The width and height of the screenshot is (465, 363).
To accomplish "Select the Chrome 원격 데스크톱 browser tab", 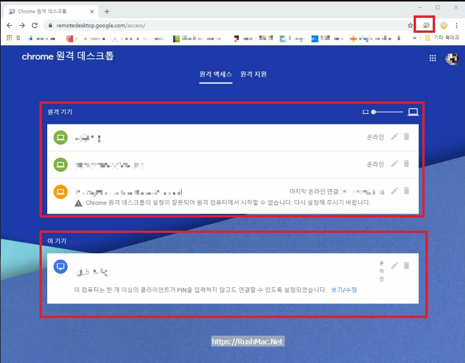I will 51,11.
